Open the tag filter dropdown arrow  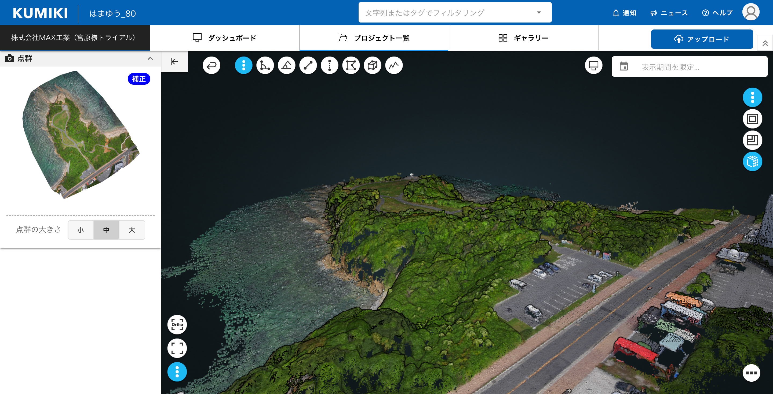(x=539, y=13)
